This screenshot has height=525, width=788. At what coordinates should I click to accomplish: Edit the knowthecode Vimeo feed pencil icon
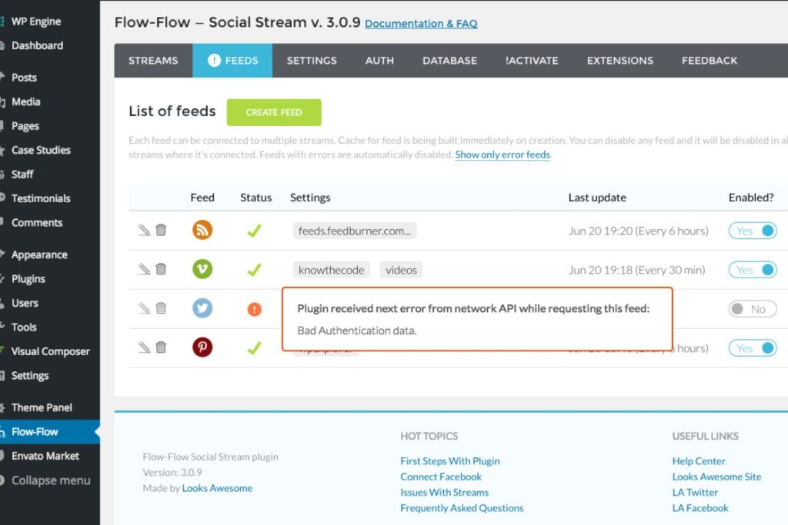click(144, 269)
